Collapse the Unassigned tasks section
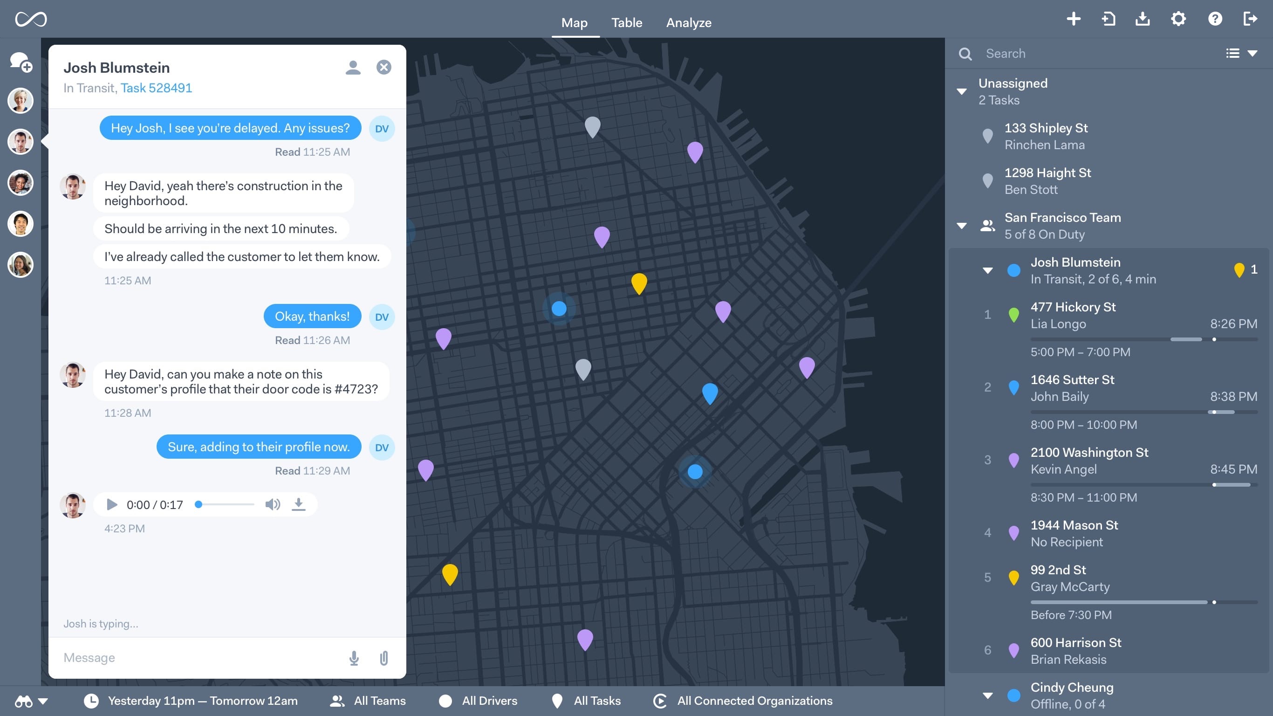Screen dimensions: 1273x716 point(962,90)
